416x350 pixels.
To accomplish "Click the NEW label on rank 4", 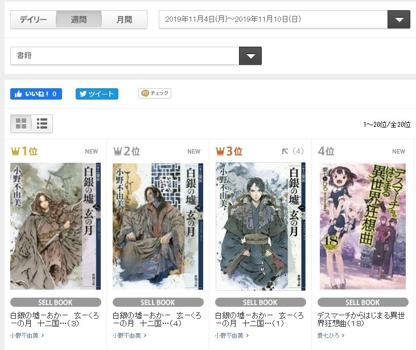I will pyautogui.click(x=399, y=151).
